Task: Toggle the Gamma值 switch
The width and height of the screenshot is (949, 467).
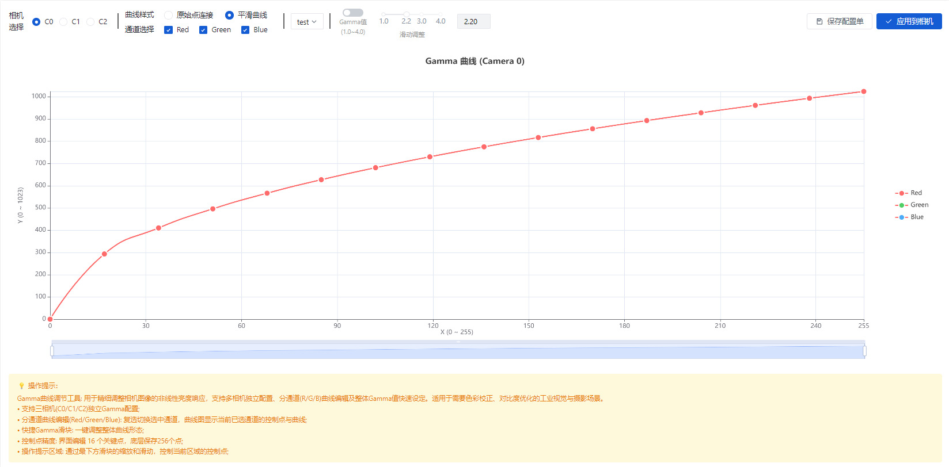Action: pos(352,13)
